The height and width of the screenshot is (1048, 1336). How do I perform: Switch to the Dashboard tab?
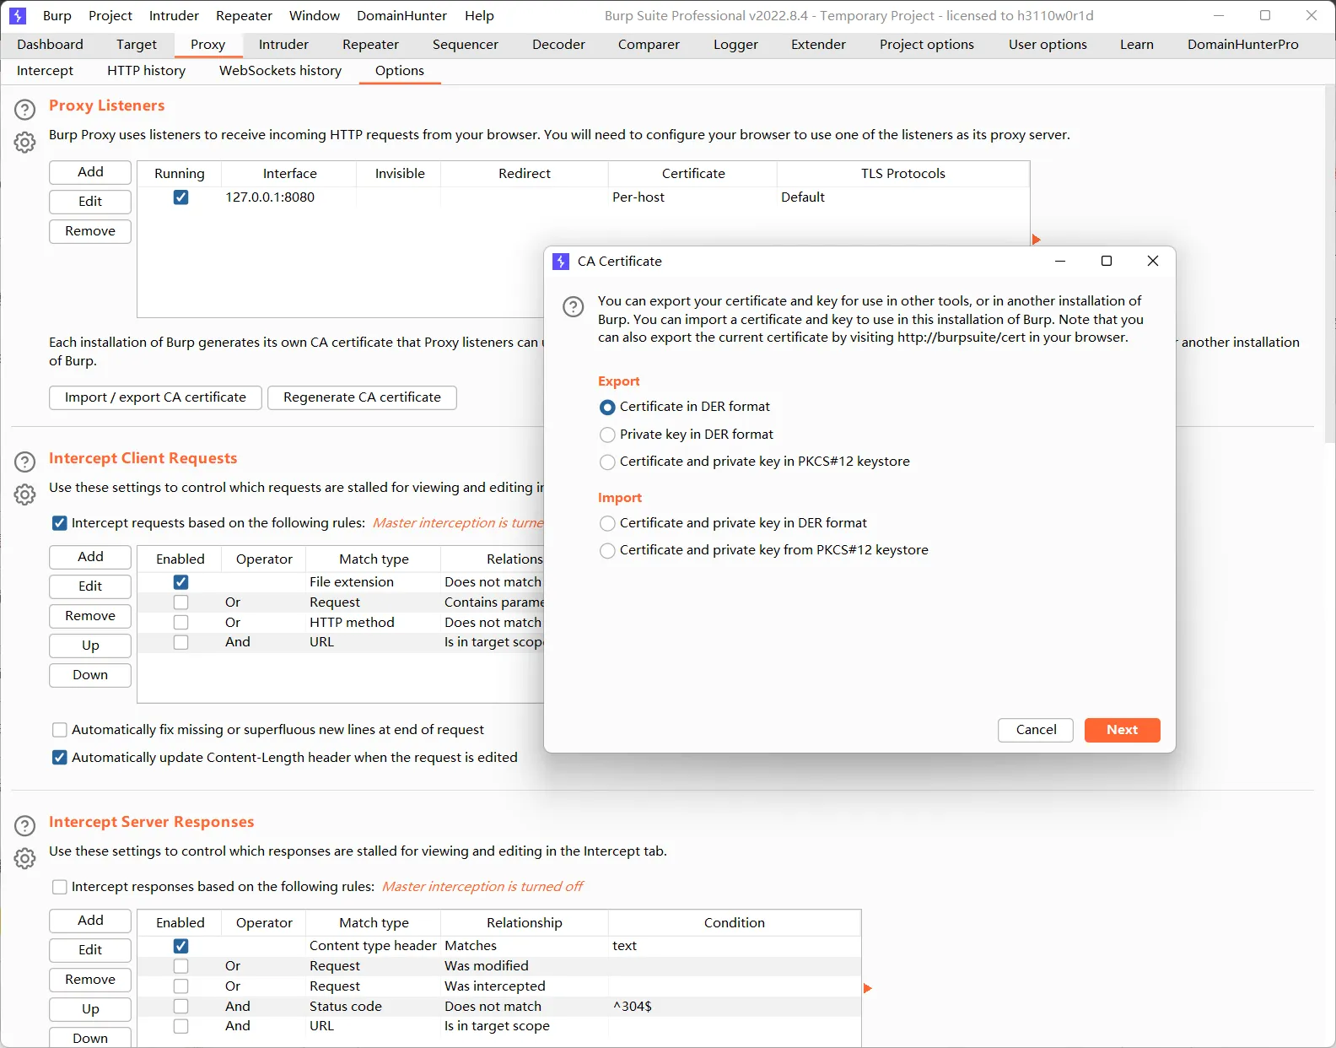tap(50, 45)
